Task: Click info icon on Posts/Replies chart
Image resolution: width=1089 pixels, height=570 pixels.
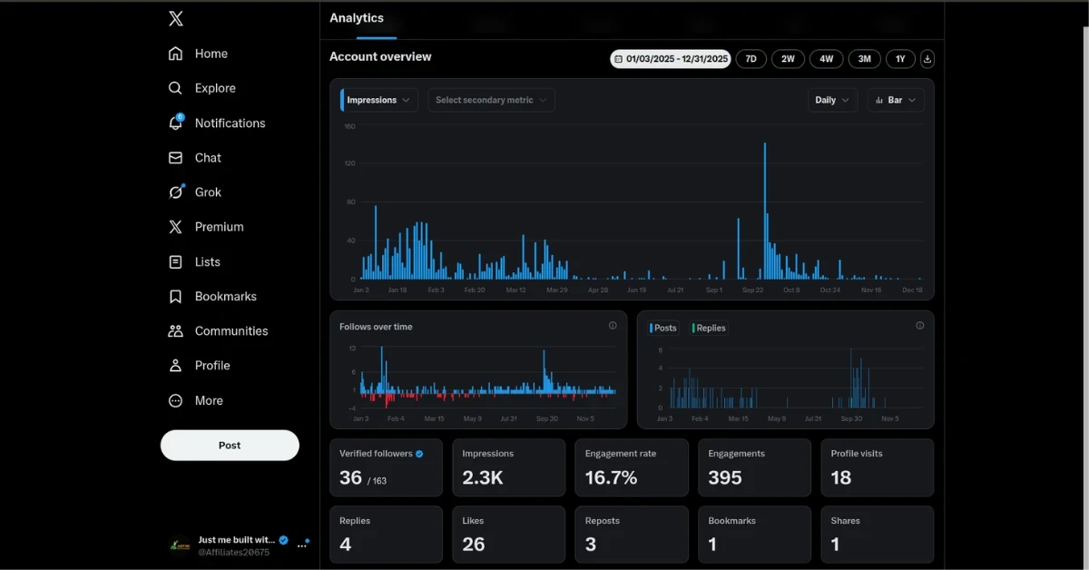Action: pos(919,326)
